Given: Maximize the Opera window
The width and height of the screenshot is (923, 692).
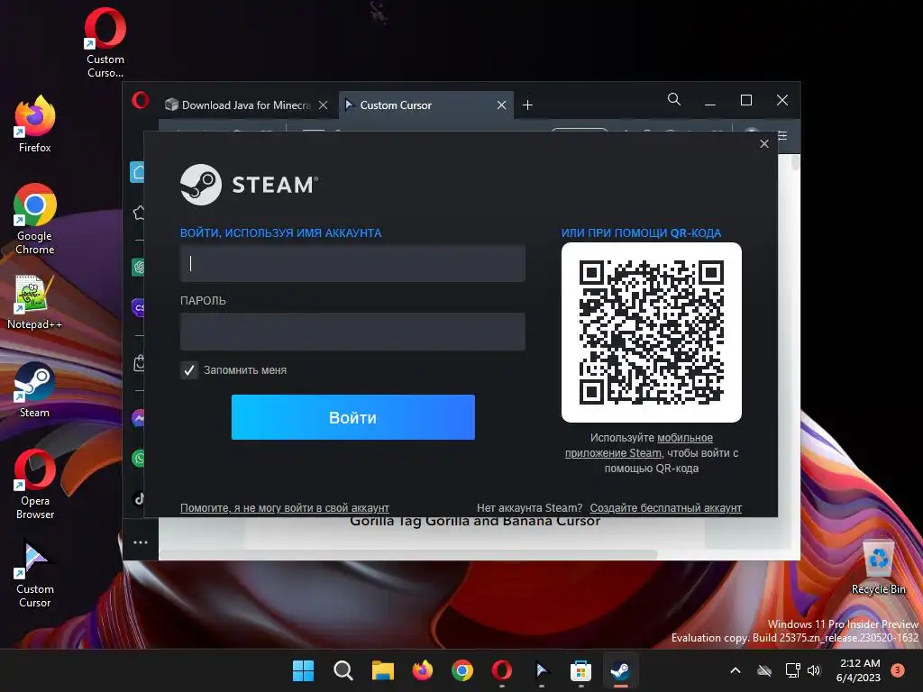Looking at the screenshot, I should (x=745, y=100).
